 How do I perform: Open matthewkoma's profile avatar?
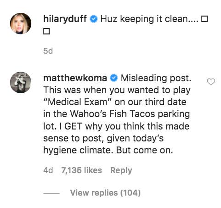click(x=21, y=83)
